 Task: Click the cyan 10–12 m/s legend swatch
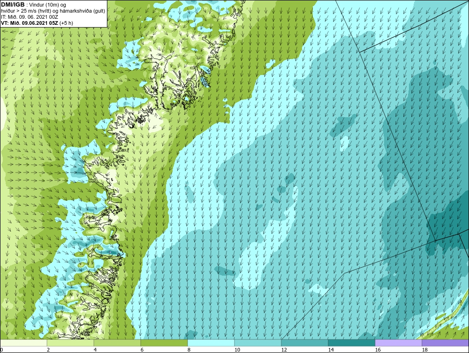pyautogui.click(x=258, y=343)
